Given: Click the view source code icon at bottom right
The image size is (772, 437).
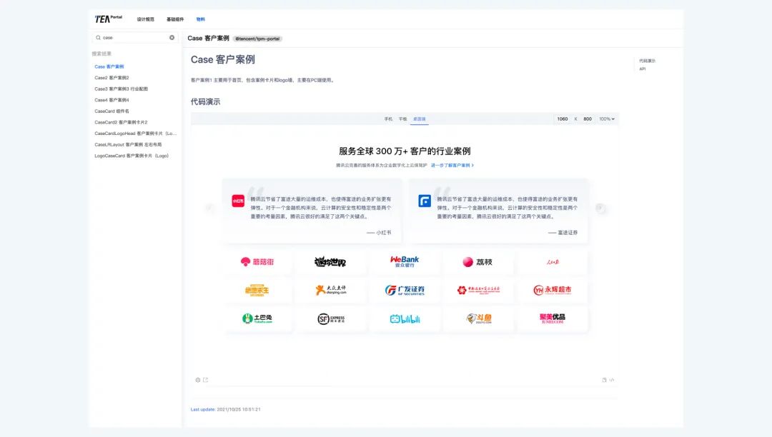Looking at the screenshot, I should pyautogui.click(x=611, y=379).
